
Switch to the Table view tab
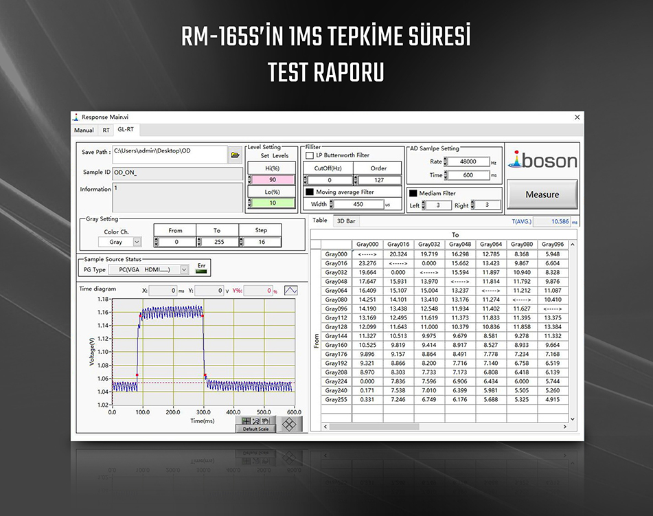(x=320, y=221)
